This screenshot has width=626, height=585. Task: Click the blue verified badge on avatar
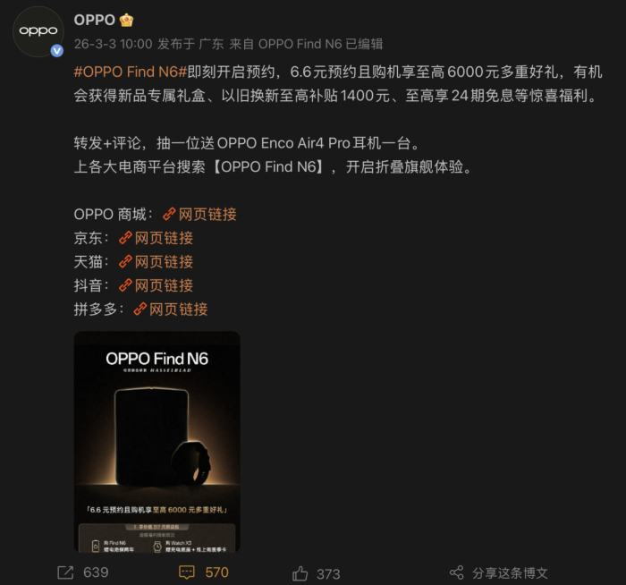pos(56,51)
